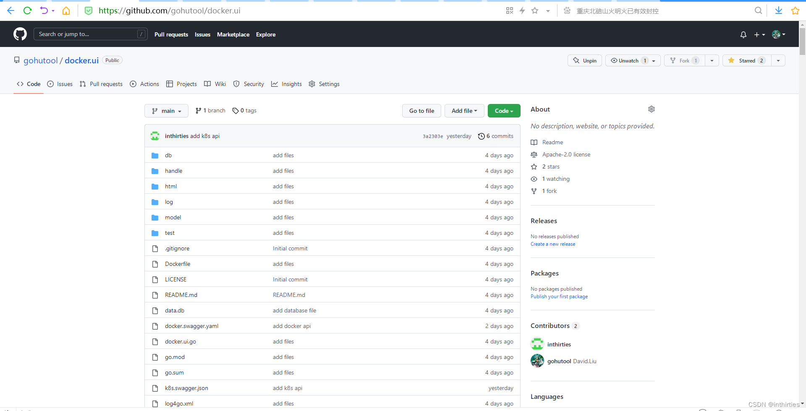Open browser downloads arrow icon
This screenshot has height=411, width=806.
[x=779, y=10]
